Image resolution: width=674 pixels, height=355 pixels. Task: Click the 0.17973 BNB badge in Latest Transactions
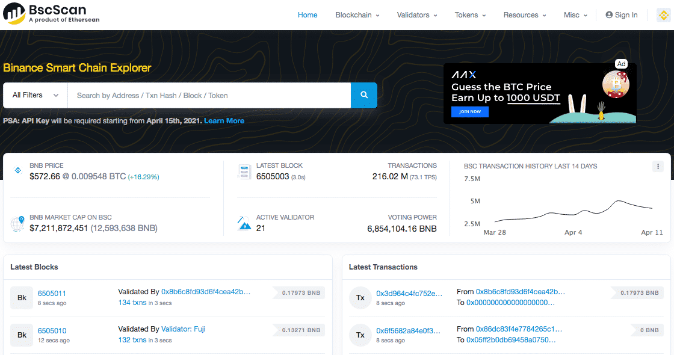coord(638,292)
